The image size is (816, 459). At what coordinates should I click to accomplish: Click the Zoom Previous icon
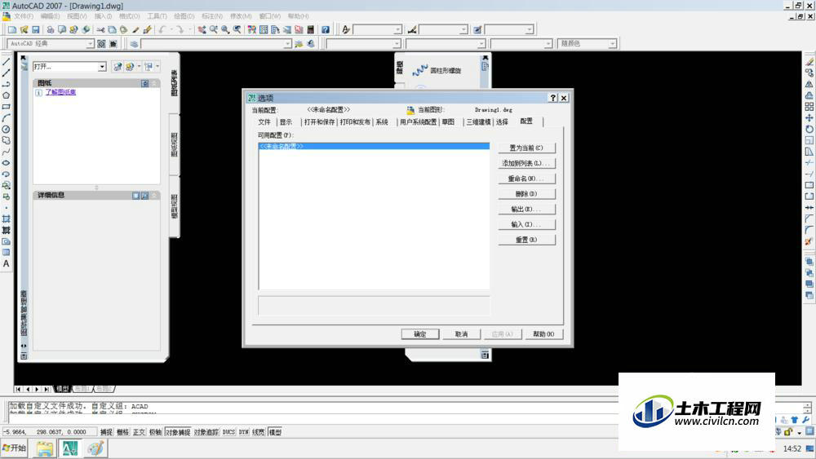click(237, 29)
